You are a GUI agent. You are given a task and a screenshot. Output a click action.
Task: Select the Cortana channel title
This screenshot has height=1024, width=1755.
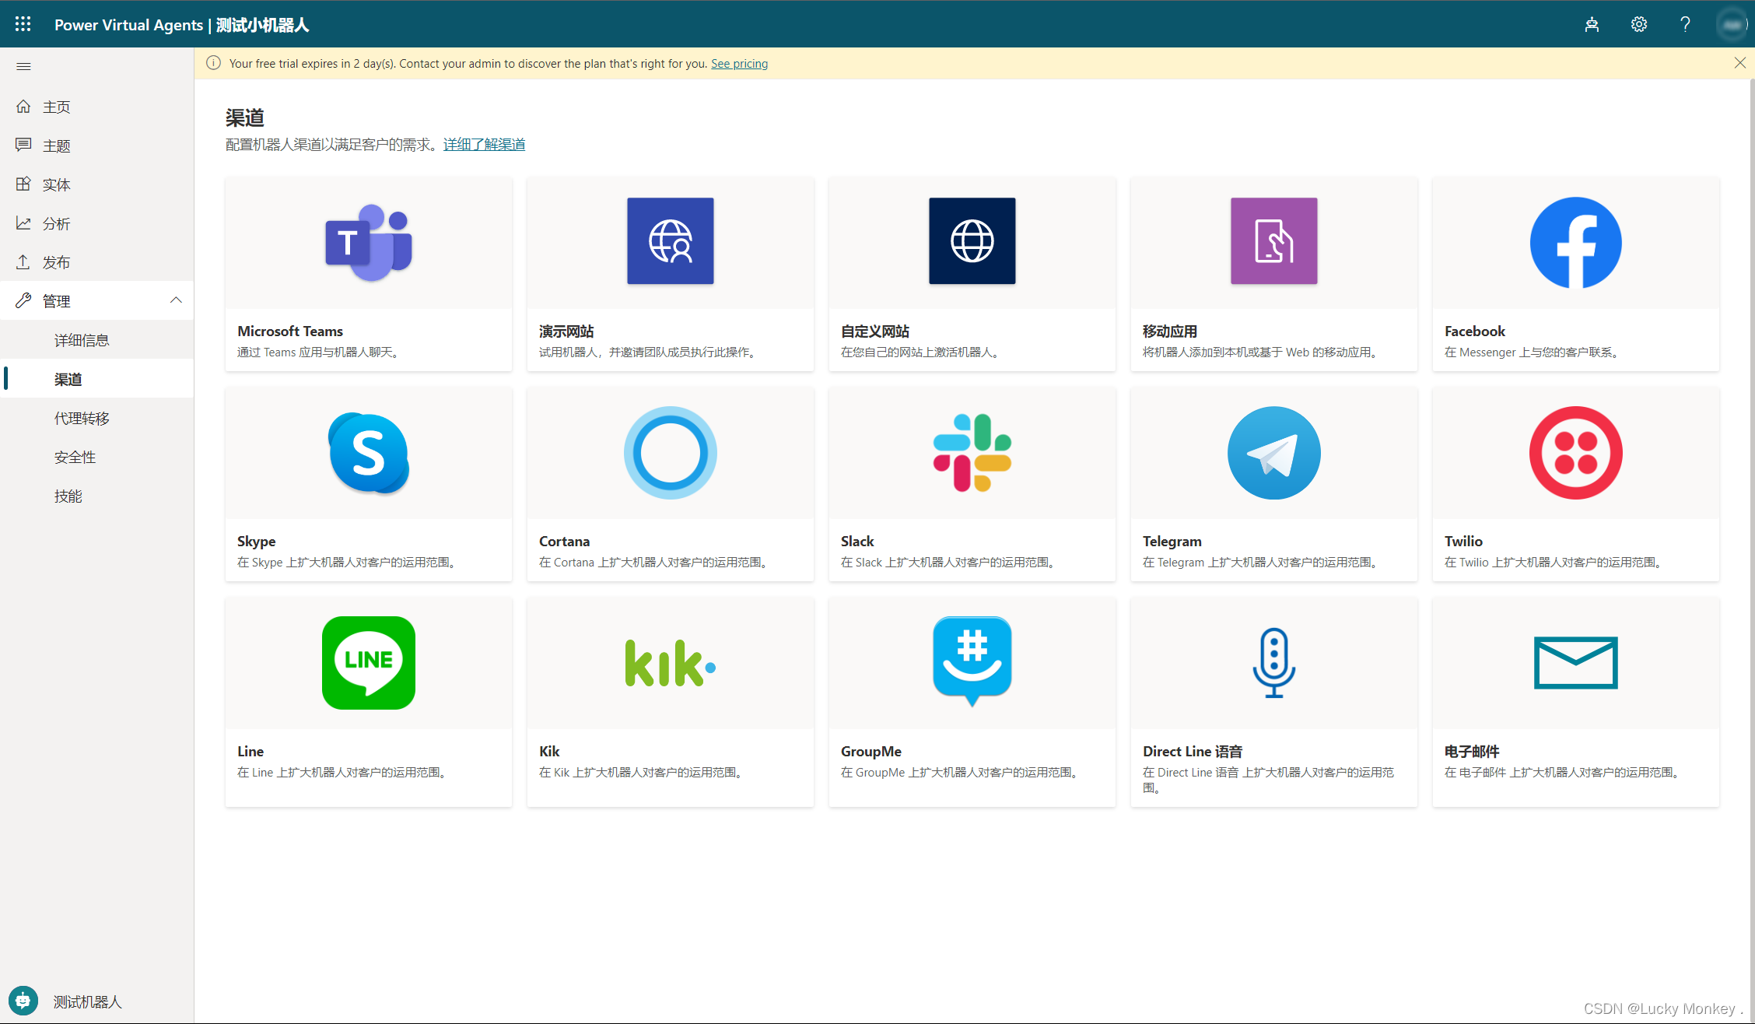565,542
